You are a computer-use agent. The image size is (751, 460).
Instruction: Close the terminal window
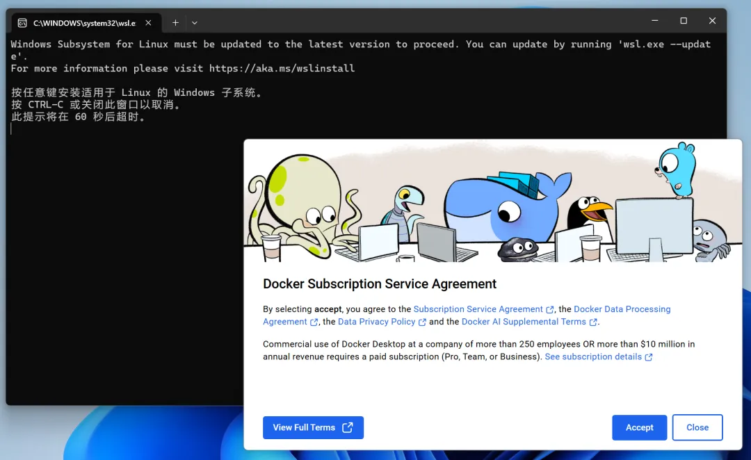pos(712,21)
